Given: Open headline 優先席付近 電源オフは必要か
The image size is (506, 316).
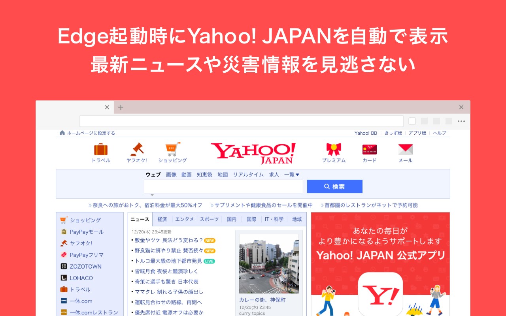Looking at the screenshot, I should [x=169, y=312].
